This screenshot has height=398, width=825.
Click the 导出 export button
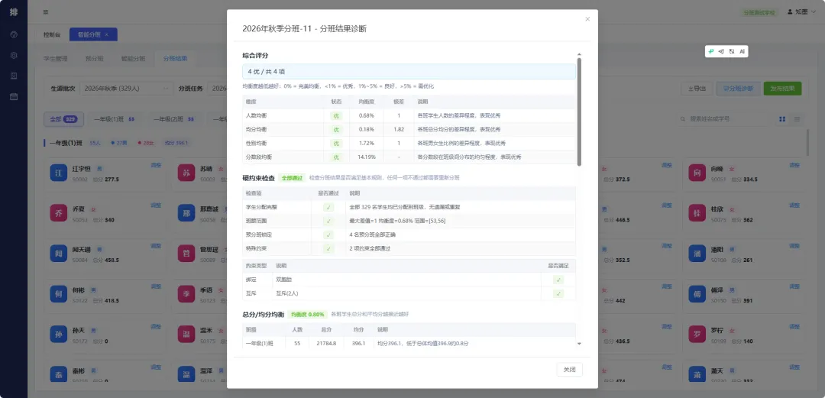point(697,89)
